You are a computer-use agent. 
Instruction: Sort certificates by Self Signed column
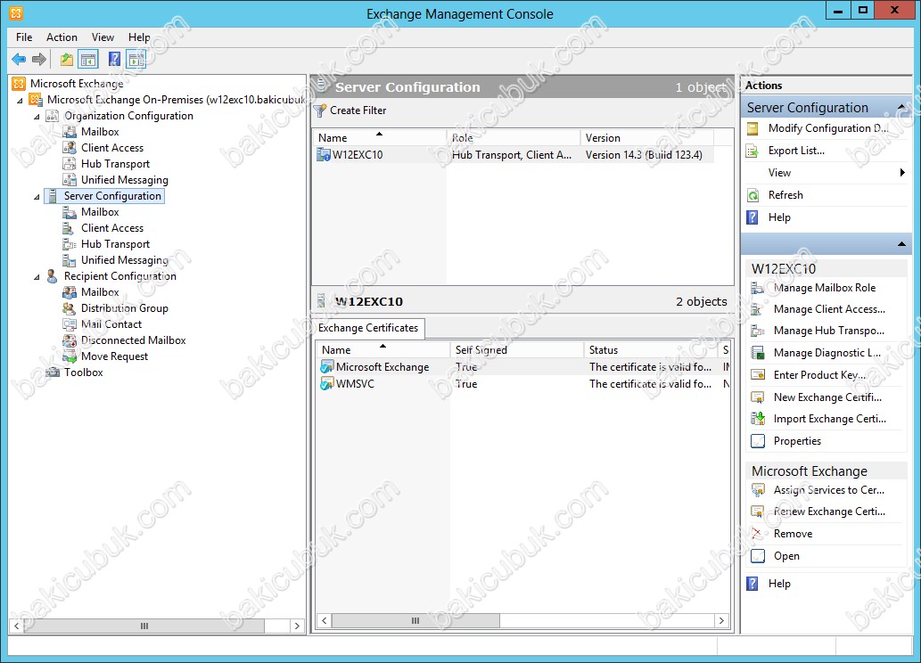click(x=517, y=350)
